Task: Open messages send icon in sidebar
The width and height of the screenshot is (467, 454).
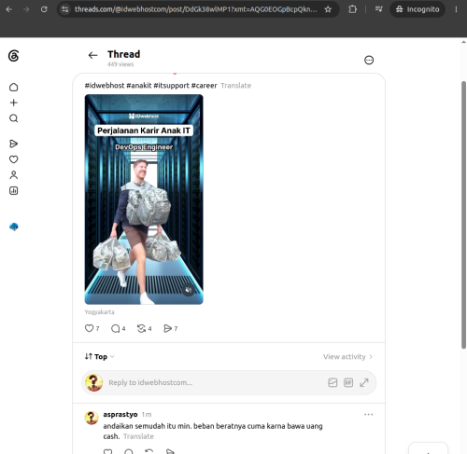Action: 13,144
